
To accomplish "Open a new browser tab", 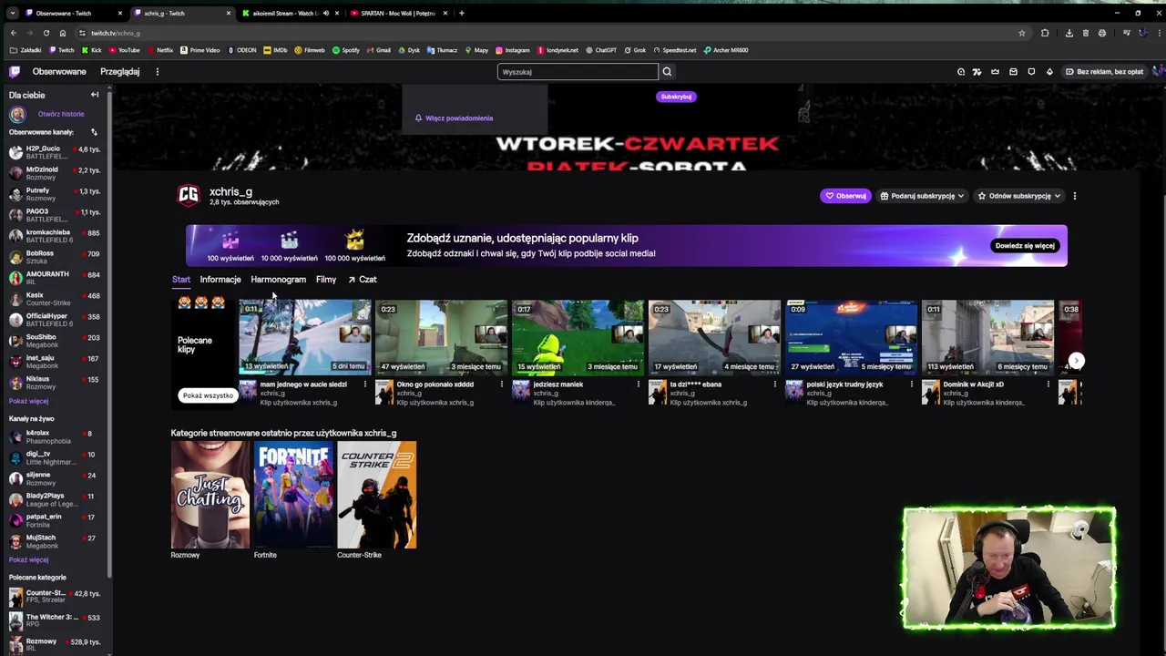I will (x=461, y=13).
